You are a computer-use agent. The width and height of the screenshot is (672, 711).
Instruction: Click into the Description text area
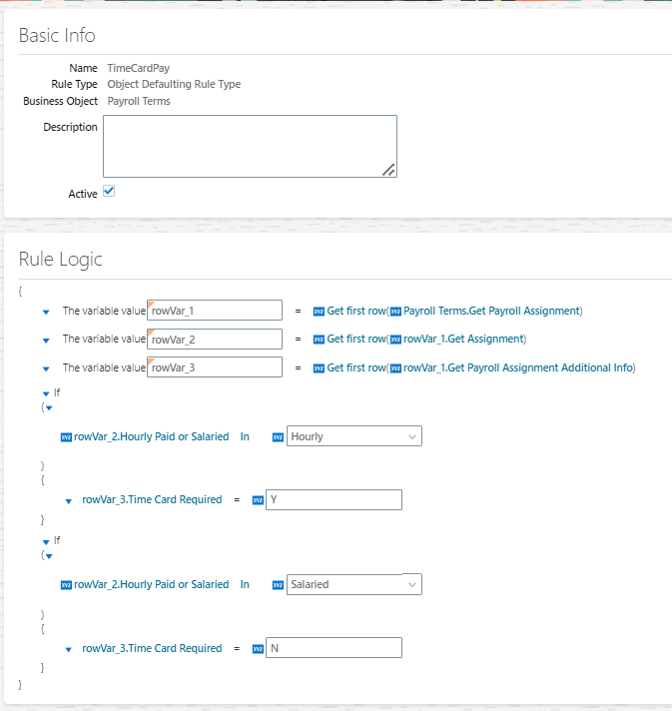250,146
